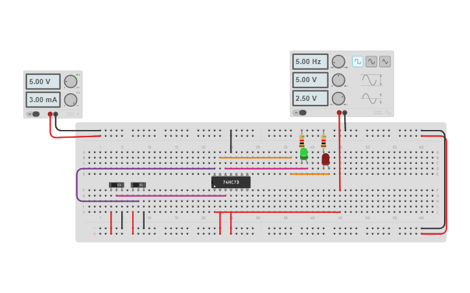Click the power supply black negative terminal

click(56, 114)
